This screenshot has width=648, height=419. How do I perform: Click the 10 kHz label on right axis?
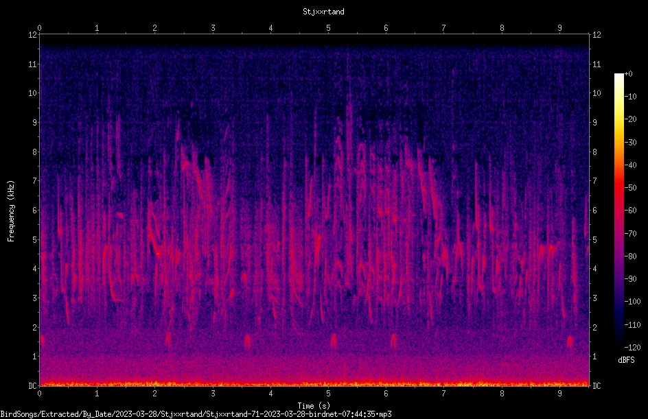point(597,93)
